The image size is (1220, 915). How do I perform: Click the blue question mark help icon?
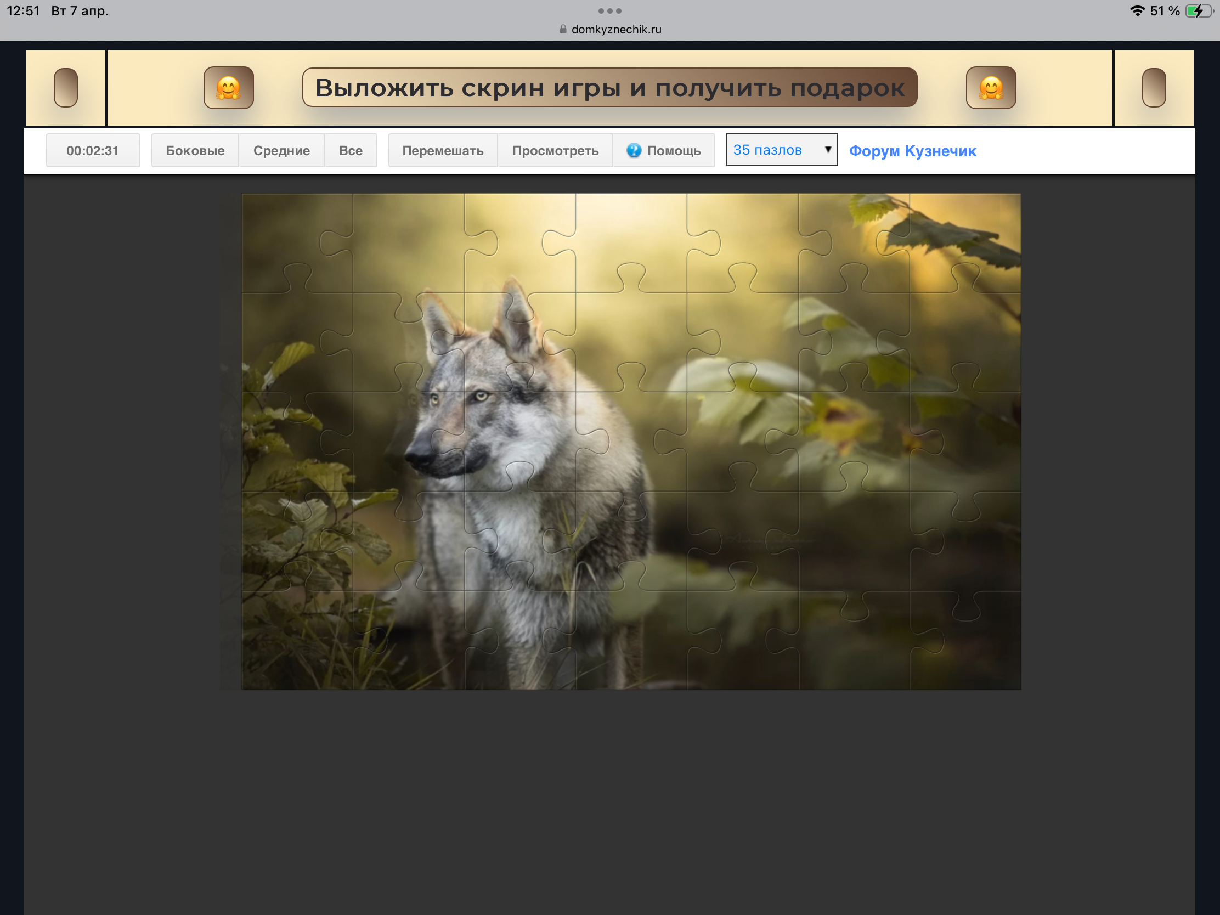634,150
